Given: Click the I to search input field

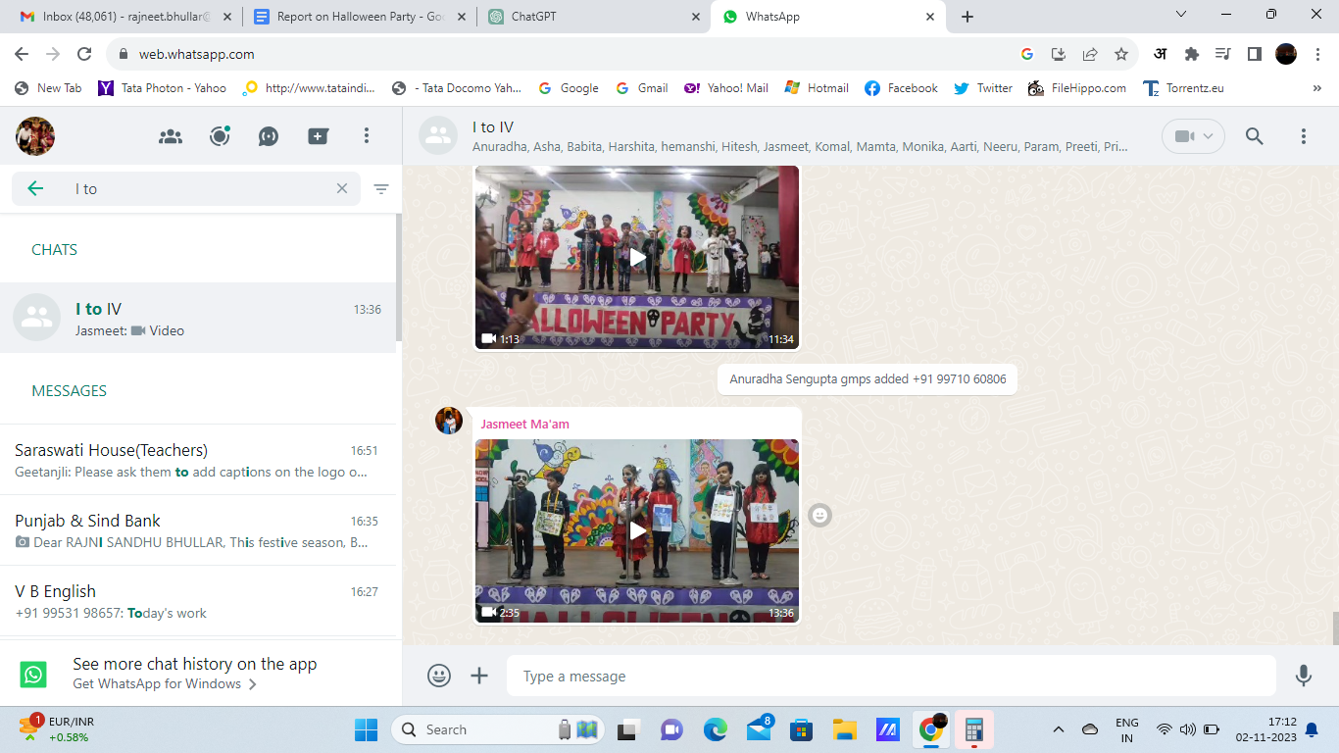Looking at the screenshot, I should 201,188.
